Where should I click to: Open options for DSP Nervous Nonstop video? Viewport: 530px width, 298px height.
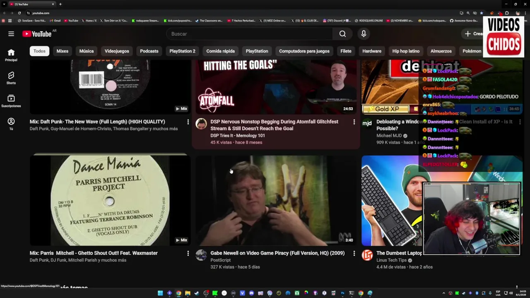tap(354, 122)
